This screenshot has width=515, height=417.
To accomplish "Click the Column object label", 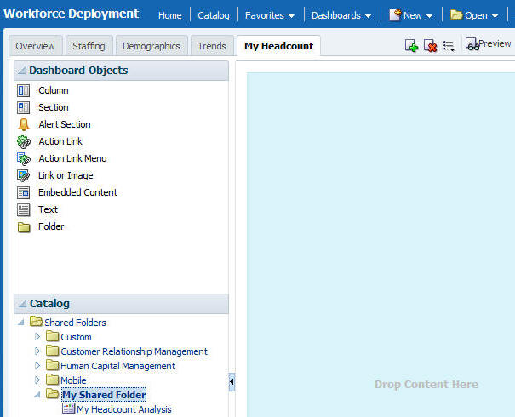I will point(54,90).
